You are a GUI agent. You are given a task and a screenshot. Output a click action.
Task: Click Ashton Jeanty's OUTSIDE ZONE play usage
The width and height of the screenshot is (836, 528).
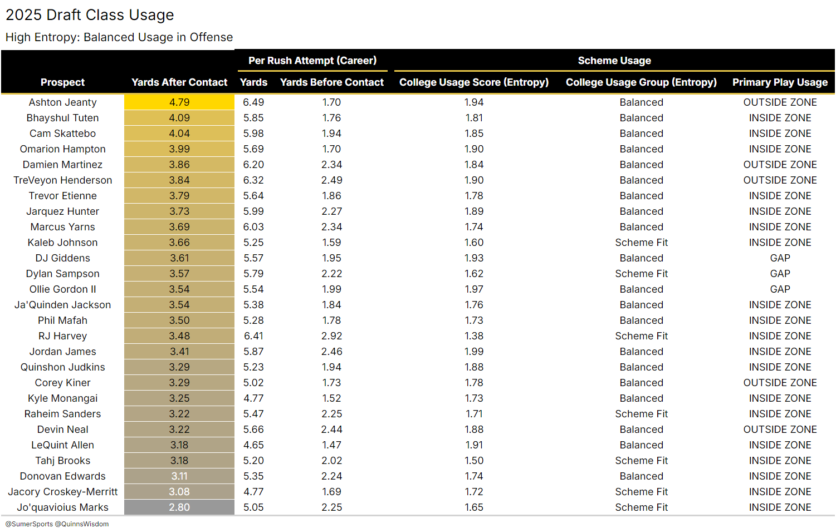tap(780, 102)
